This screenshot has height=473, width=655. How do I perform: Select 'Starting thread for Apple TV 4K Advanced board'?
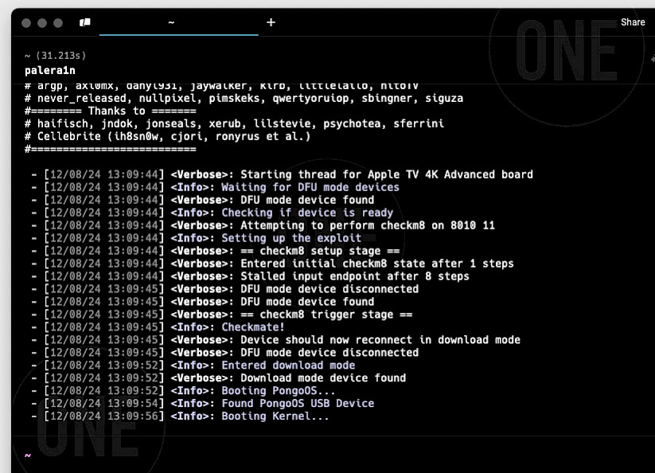(387, 174)
